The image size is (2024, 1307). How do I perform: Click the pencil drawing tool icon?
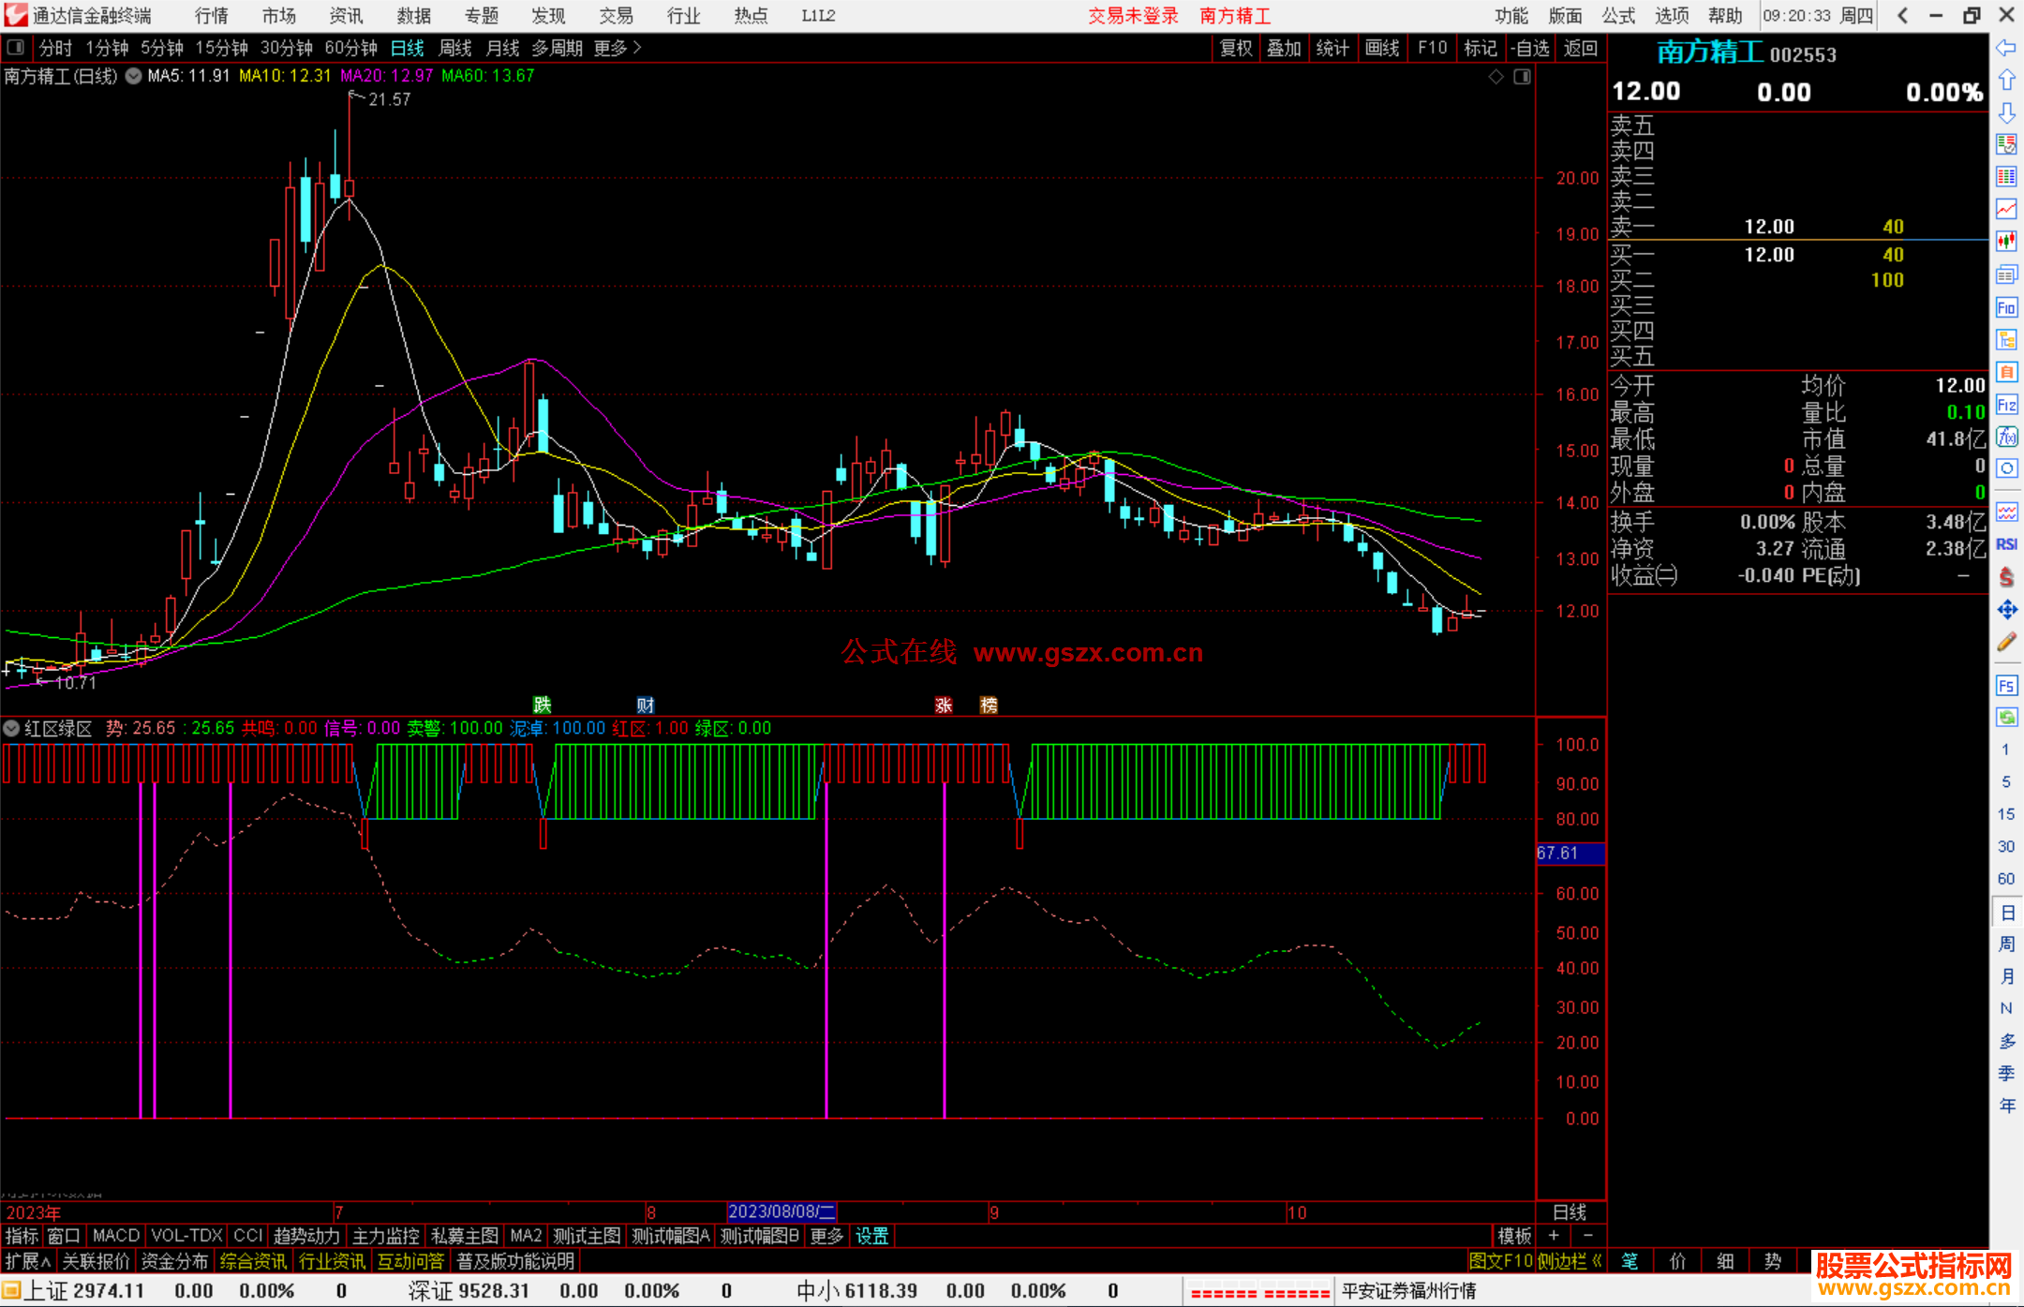(2006, 643)
